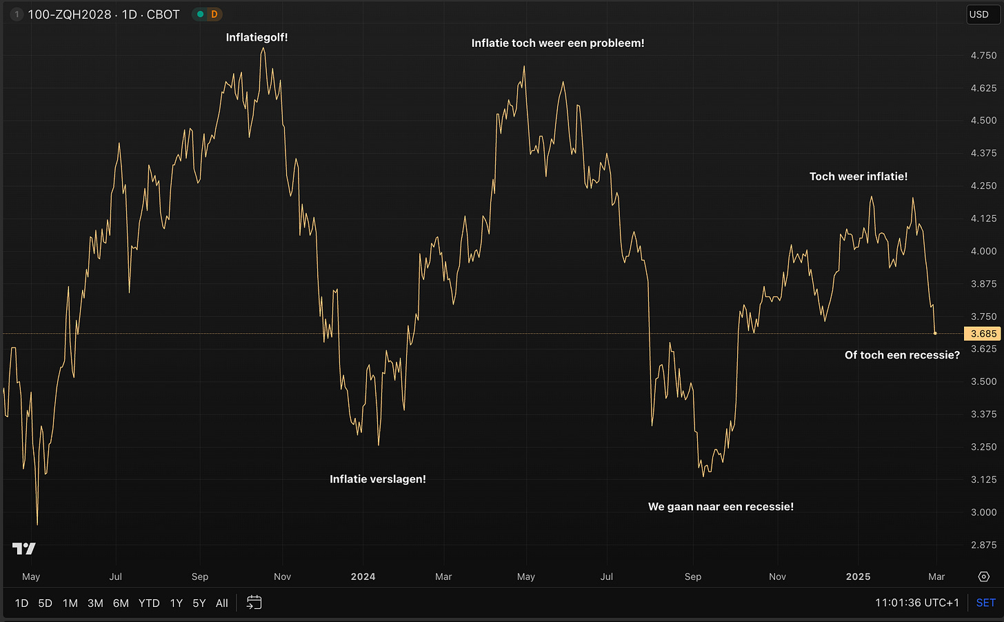Click the 4.000 price axis label
Viewport: 1004px width, 622px height.
pyautogui.click(x=983, y=251)
